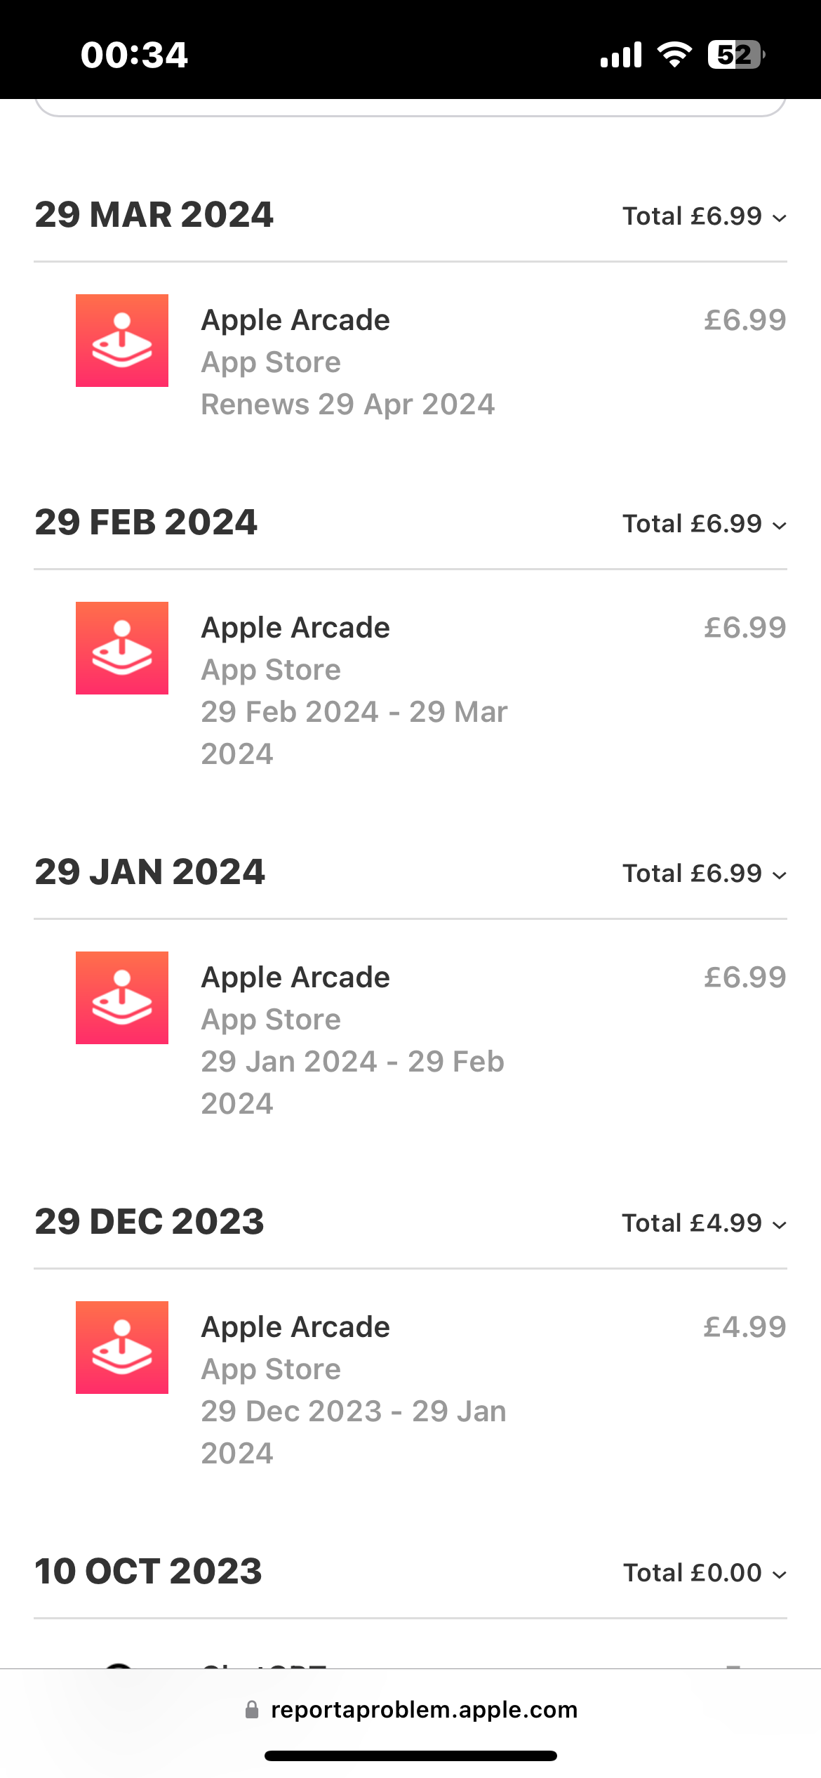Tap the 00:34 status bar clock

(134, 55)
